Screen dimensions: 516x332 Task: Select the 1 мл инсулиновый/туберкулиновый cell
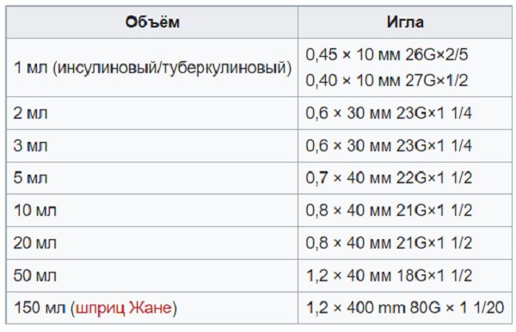(152, 67)
